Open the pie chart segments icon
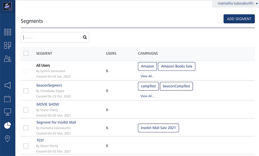 pos(7,125)
